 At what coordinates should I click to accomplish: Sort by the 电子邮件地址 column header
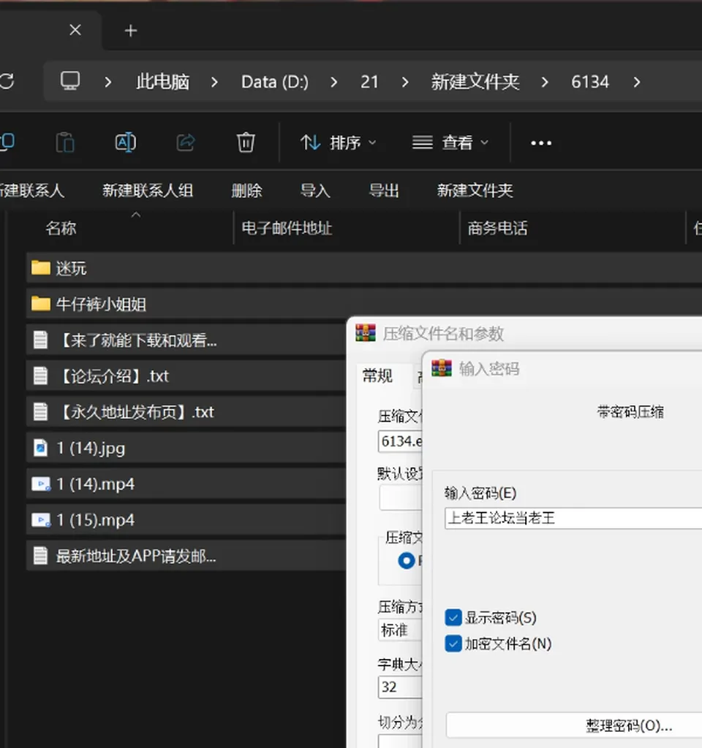287,228
